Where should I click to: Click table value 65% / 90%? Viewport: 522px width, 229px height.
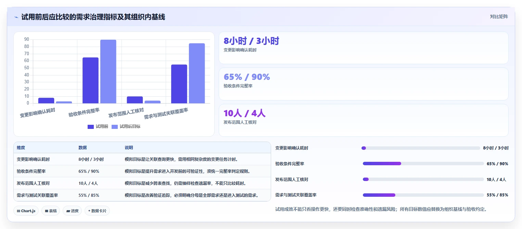[x=89, y=171]
